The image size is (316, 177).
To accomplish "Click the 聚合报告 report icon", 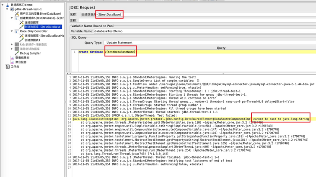I will (12, 62).
